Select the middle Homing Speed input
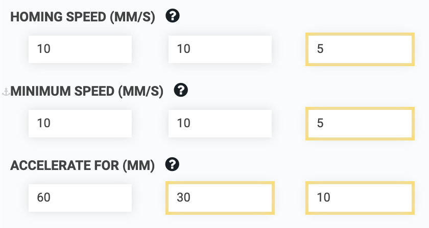The width and height of the screenshot is (429, 228). coord(220,49)
